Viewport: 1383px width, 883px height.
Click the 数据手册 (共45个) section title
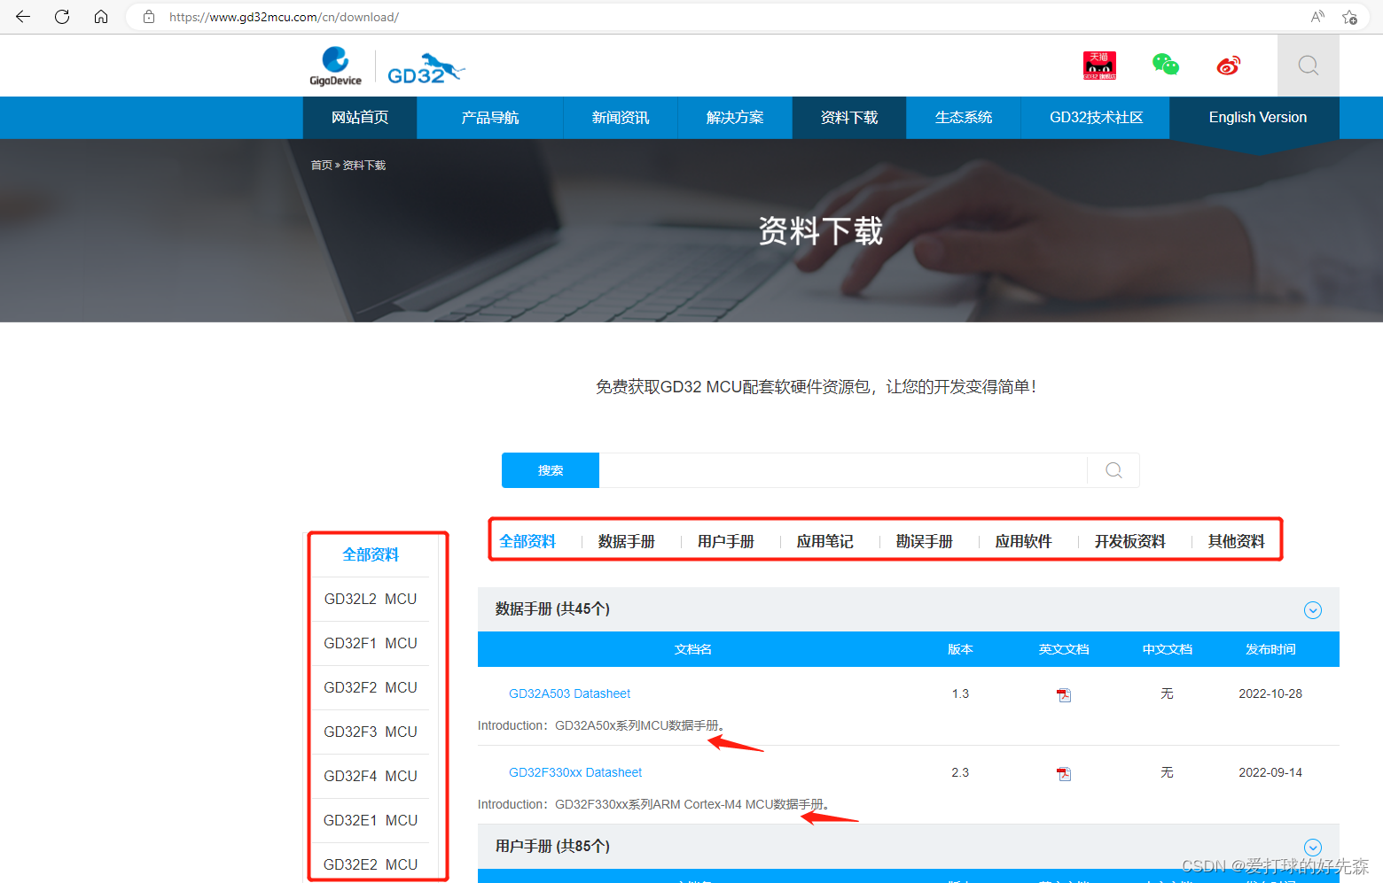pos(552,608)
